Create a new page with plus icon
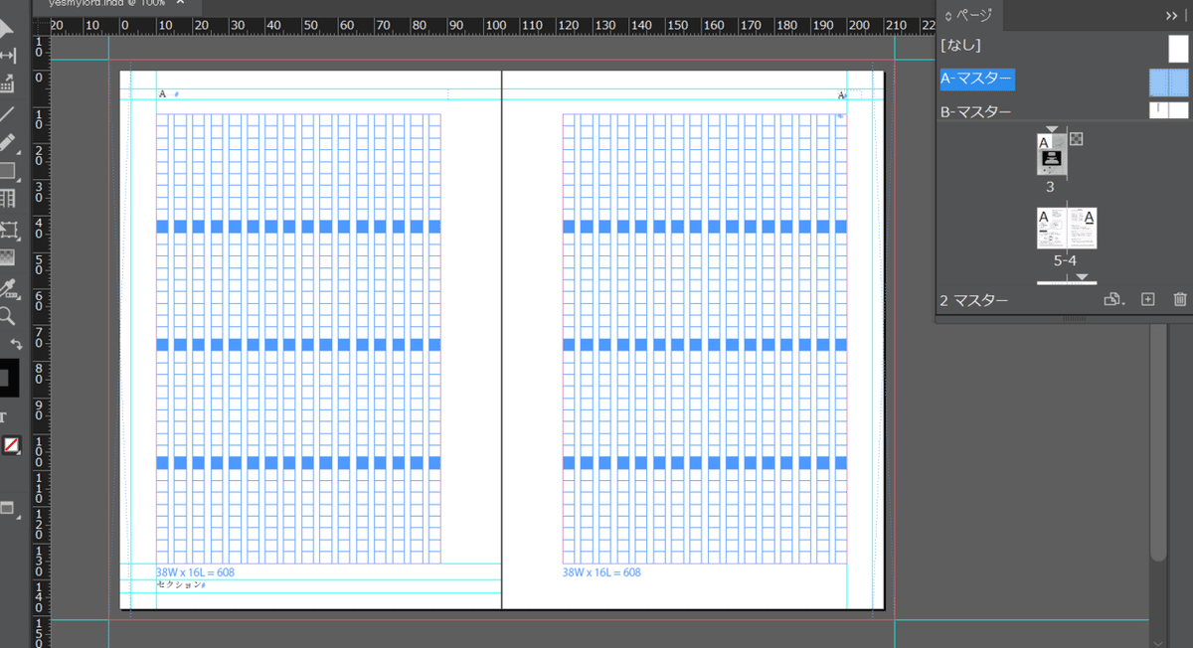This screenshot has width=1193, height=648. click(x=1147, y=299)
